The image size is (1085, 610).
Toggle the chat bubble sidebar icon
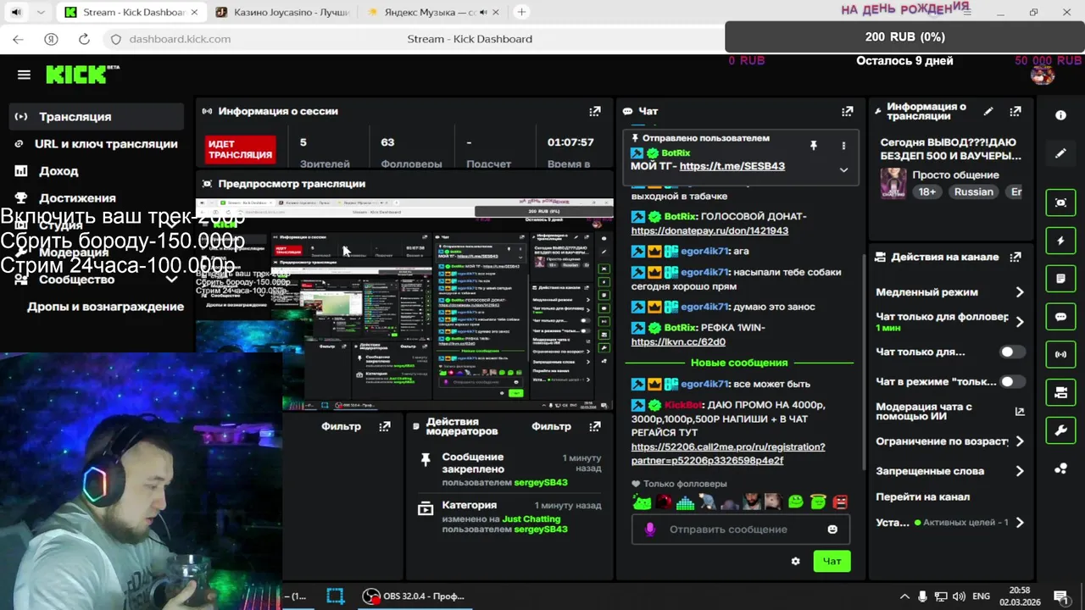pyautogui.click(x=1060, y=316)
